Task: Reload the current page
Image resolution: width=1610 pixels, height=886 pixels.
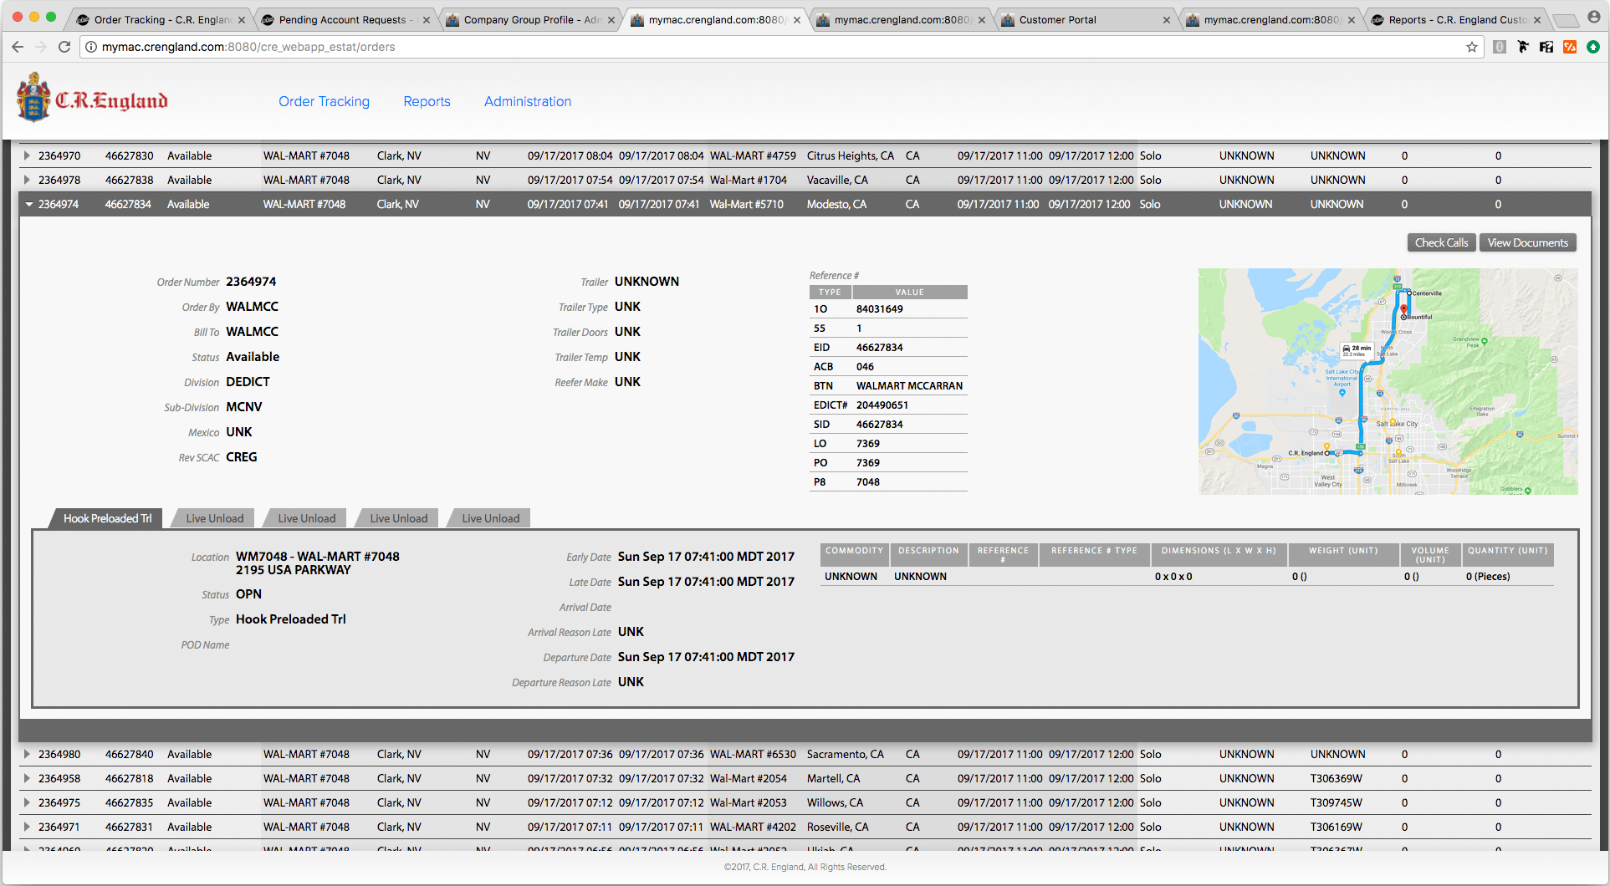Action: point(64,47)
